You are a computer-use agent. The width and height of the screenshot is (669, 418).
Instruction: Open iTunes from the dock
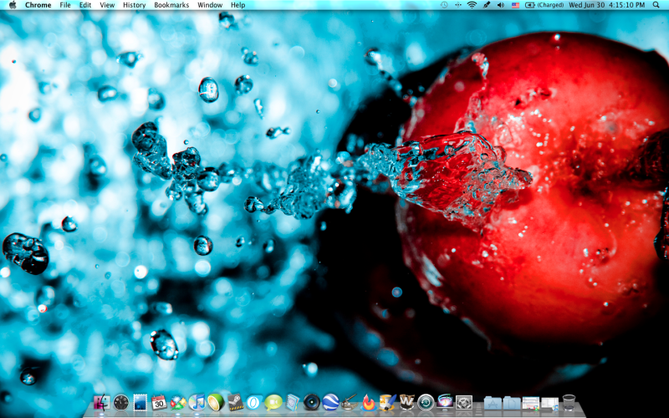pos(197,402)
